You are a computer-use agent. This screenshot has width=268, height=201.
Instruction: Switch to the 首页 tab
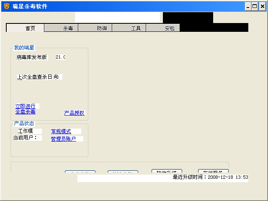click(25, 28)
